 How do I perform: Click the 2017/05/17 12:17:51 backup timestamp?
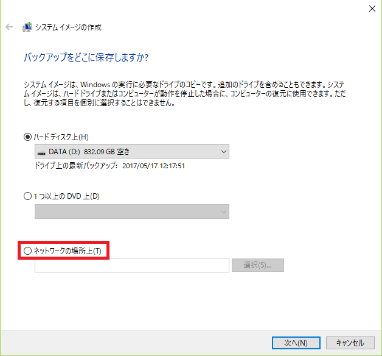(x=153, y=166)
